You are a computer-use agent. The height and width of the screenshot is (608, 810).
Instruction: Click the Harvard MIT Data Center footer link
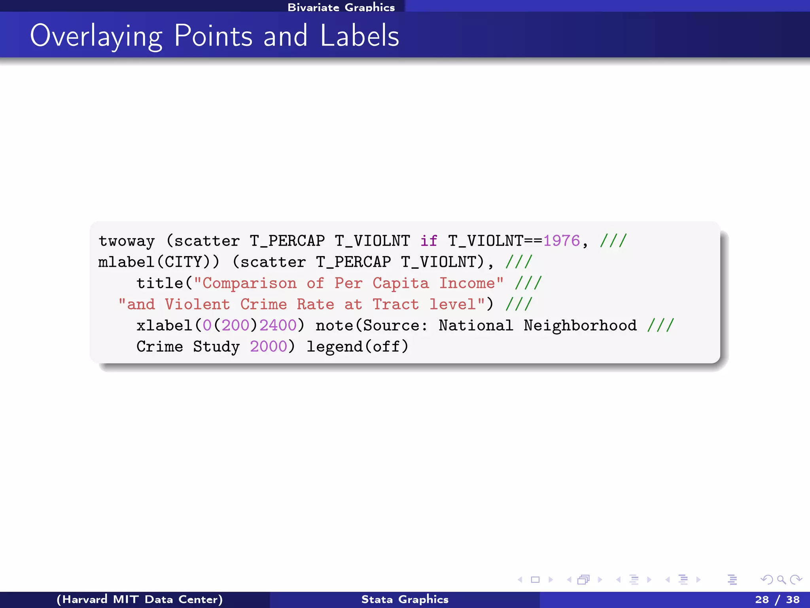coord(140,599)
